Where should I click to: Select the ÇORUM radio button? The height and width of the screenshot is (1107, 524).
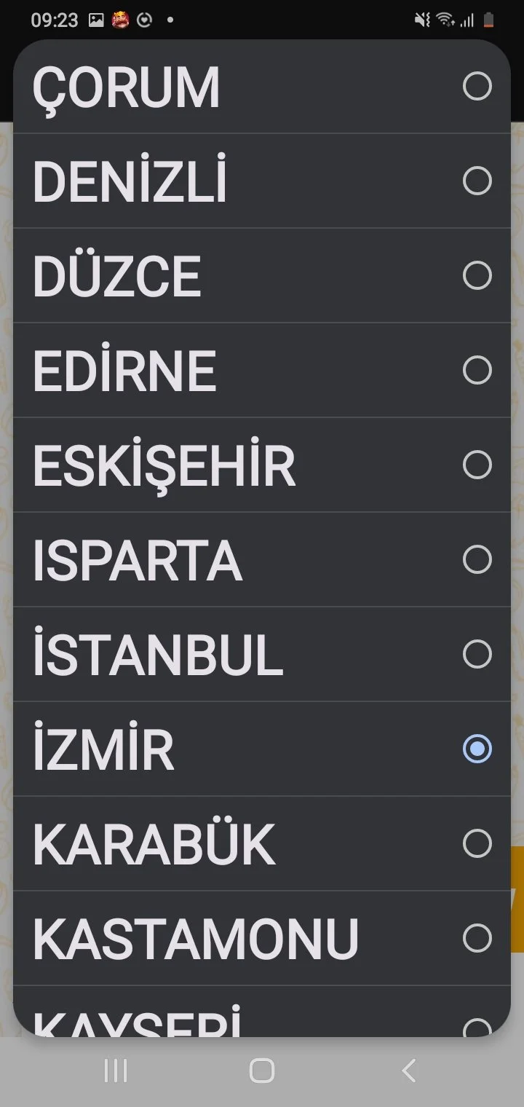click(477, 87)
